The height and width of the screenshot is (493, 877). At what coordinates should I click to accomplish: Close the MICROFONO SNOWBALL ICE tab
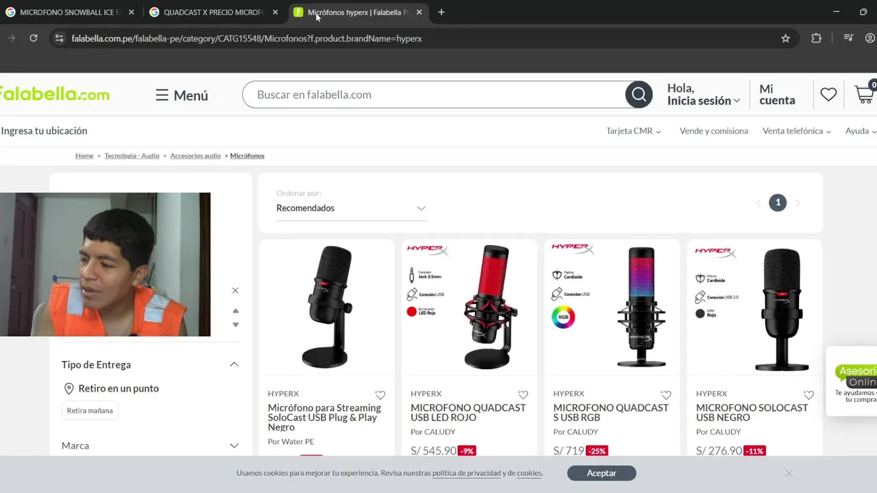click(132, 12)
